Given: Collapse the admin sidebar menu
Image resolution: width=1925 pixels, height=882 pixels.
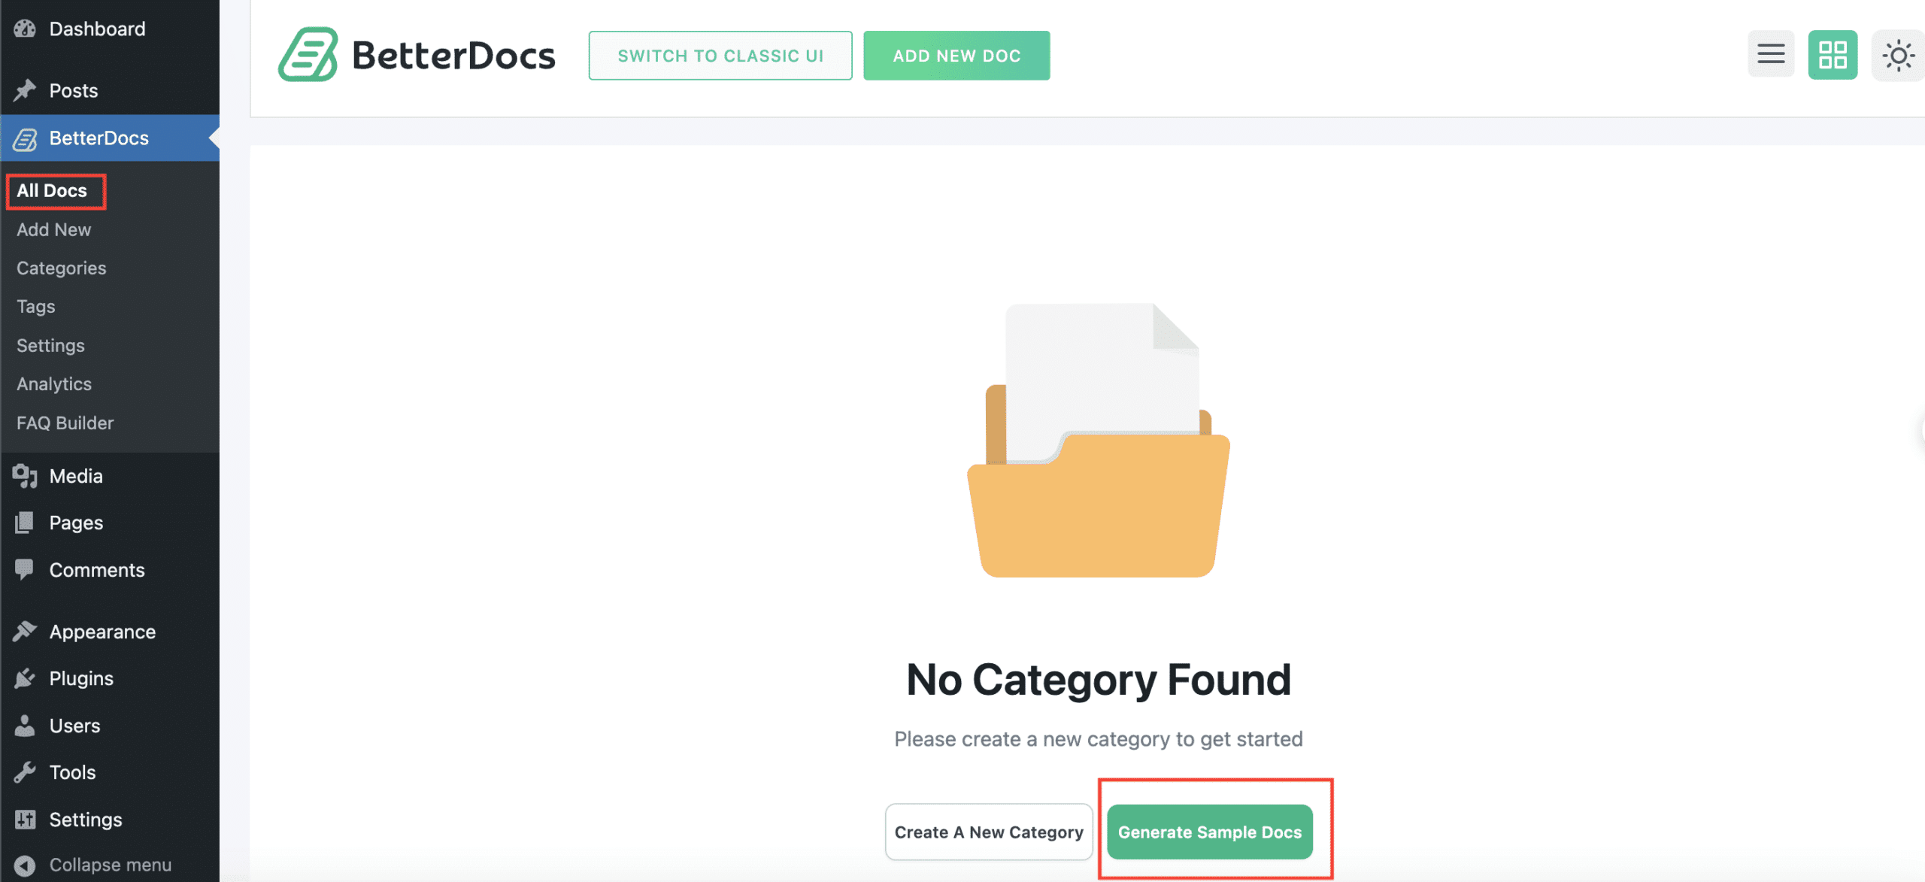Looking at the screenshot, I should pos(25,864).
